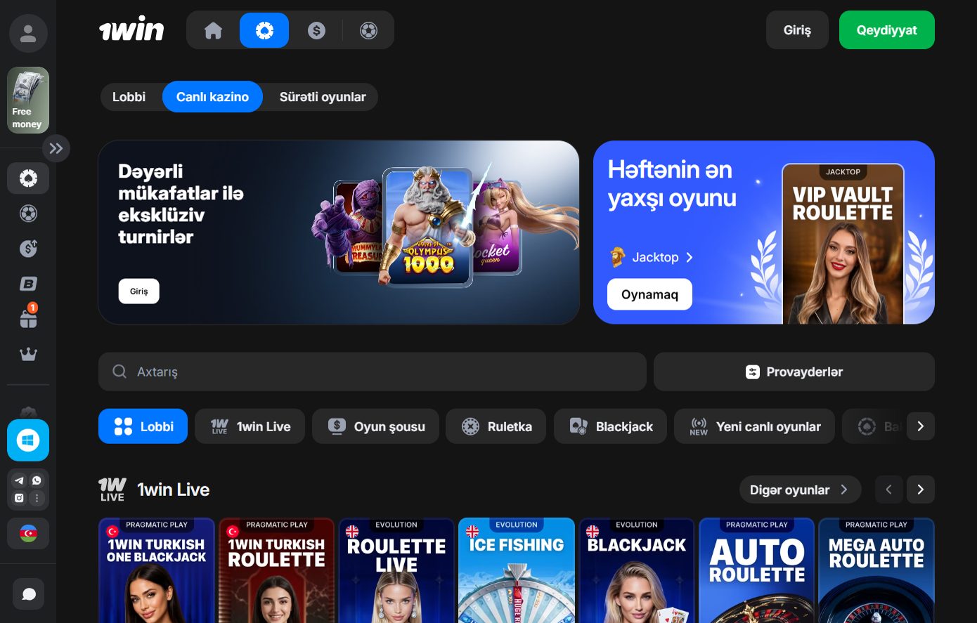Switch to the Lobbi top tab

pyautogui.click(x=129, y=97)
